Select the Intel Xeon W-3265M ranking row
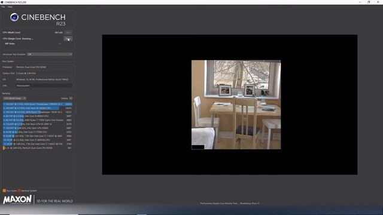The height and width of the screenshot is (215, 383). [38, 108]
